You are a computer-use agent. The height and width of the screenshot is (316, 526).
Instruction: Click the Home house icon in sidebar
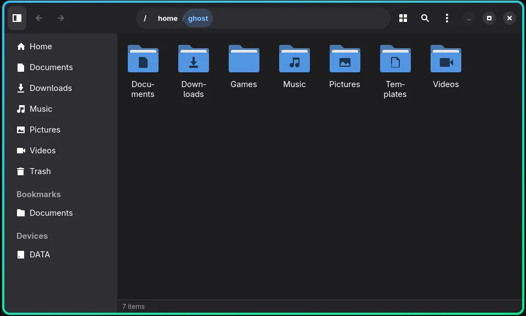click(x=21, y=47)
